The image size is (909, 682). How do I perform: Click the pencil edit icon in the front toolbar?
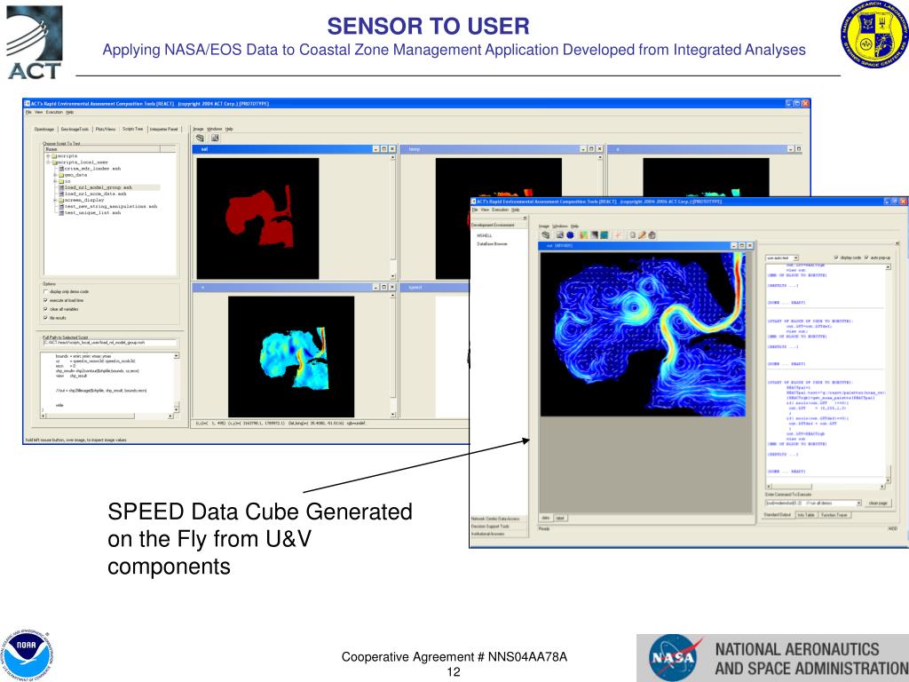(x=643, y=234)
